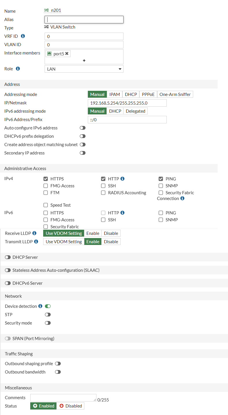This screenshot has width=228, height=415.
Task: Remove port5 from interface members
Action: click(x=67, y=54)
